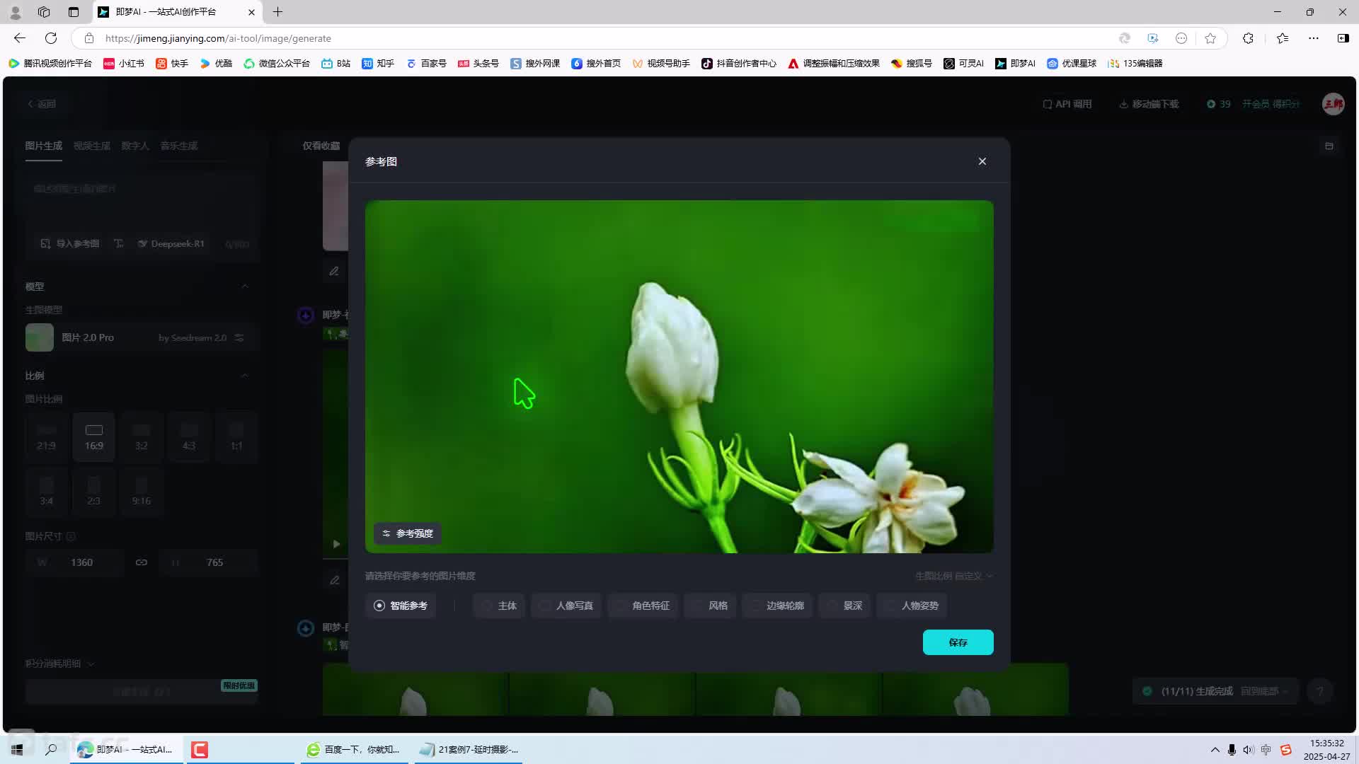Viewport: 1359px width, 764px height.
Task: Switch to the 视频生成 tab
Action: pos(92,146)
